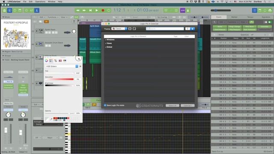
Task: Open Quick Help in the control bar
Action: [15, 10]
